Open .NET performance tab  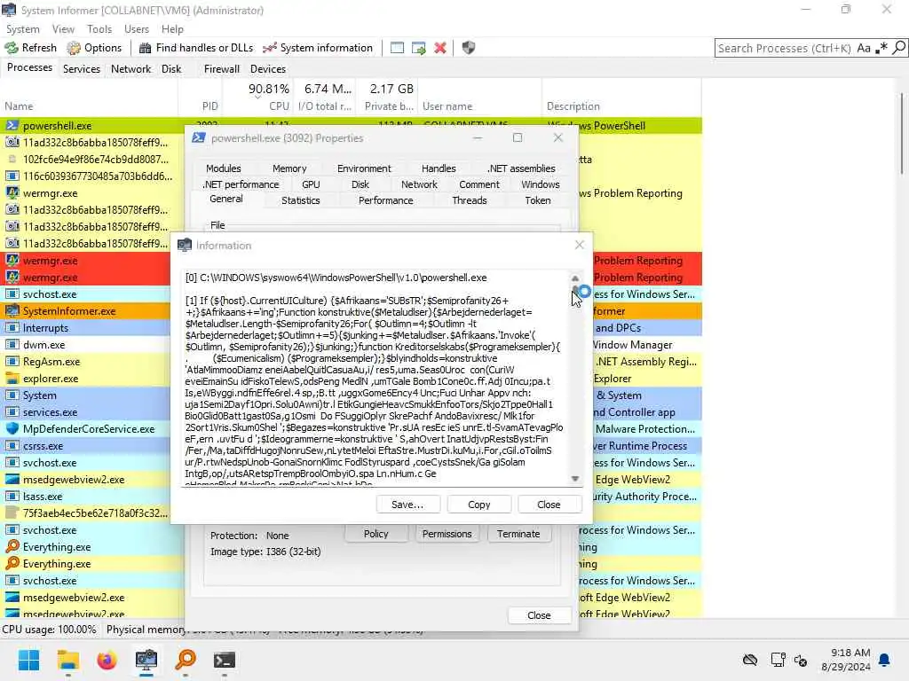pos(241,184)
